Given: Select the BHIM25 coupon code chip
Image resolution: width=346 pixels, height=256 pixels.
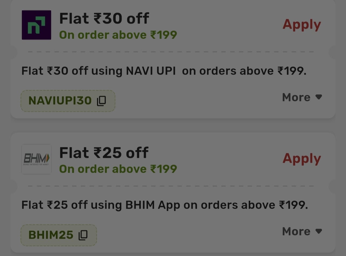Looking at the screenshot, I should [x=51, y=235].
